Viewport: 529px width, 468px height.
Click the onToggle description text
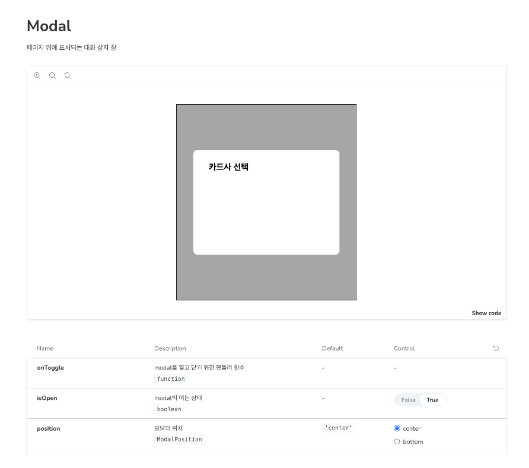[199, 368]
